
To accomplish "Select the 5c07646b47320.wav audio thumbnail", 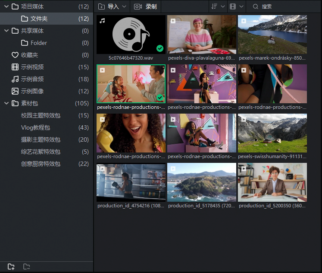I will [131, 35].
